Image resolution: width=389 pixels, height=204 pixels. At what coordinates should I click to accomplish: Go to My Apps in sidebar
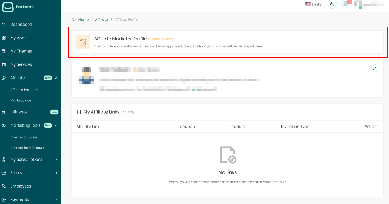[x=18, y=38]
